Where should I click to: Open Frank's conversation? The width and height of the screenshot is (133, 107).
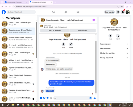pyautogui.click(x=18, y=76)
